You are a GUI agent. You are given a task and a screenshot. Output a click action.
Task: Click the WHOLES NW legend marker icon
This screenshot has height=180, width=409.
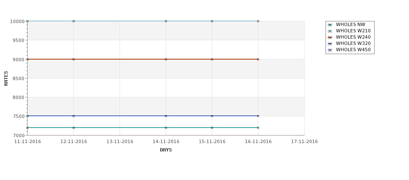(x=330, y=25)
